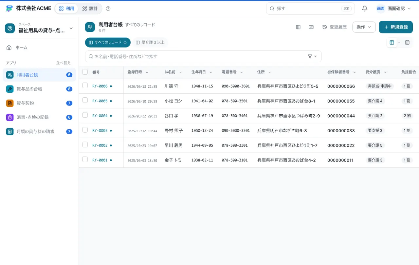Check the box for row RY-0004
The image size is (419, 265).
coord(85,115)
